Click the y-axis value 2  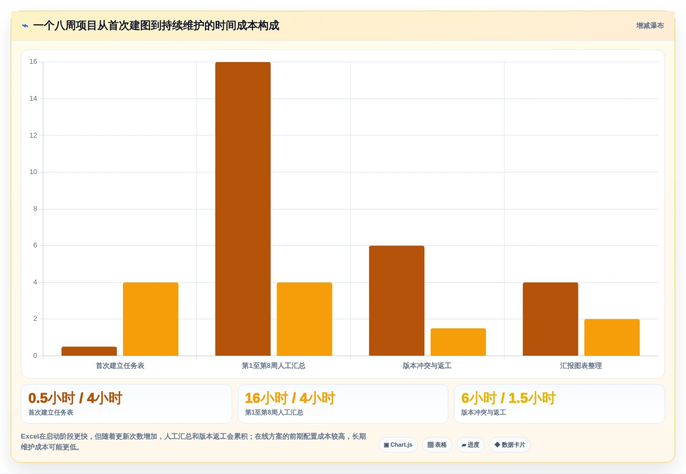point(35,319)
